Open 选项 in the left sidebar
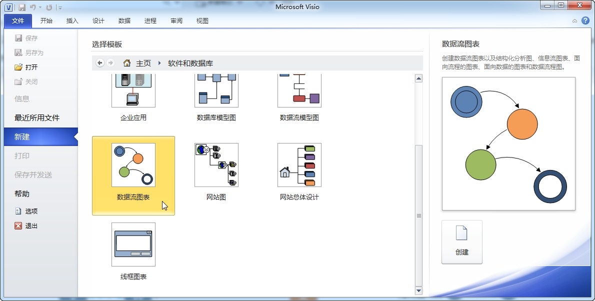This screenshot has width=595, height=301. pos(31,211)
